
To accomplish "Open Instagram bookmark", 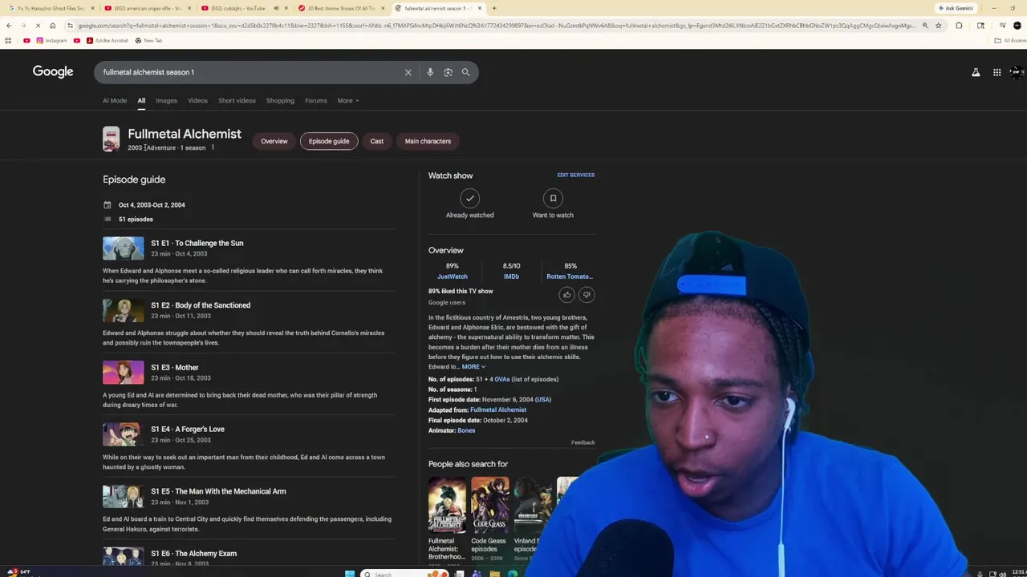I will [x=51, y=40].
